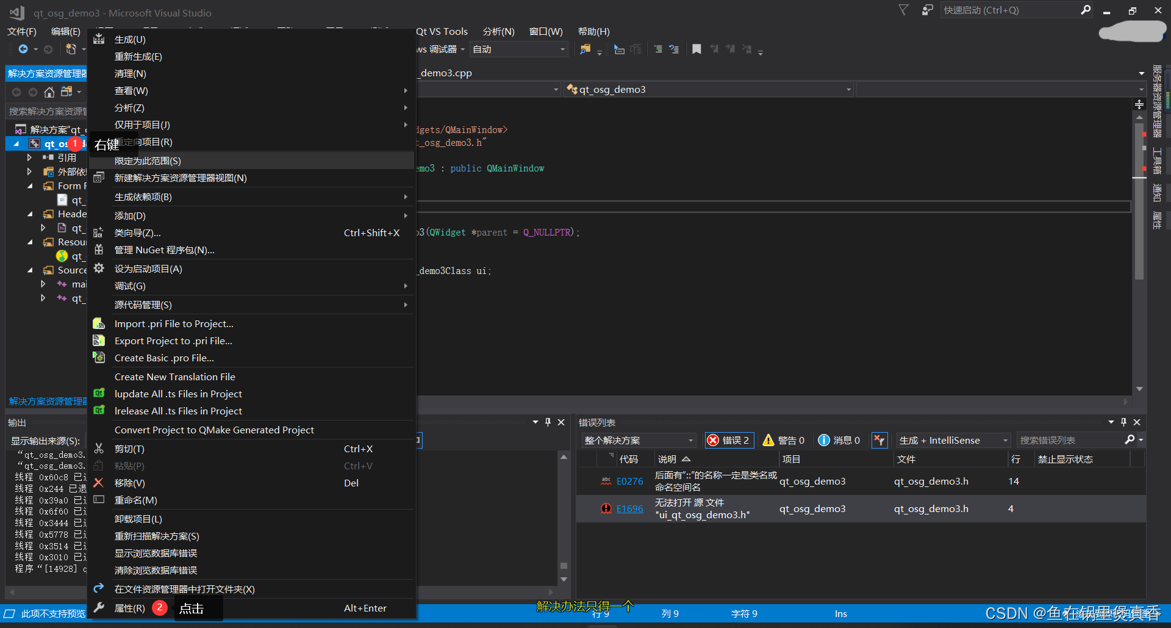Open the qt_osg_demo3 class navigation dropdown
Viewport: 1171px width, 628px height.
tap(709, 90)
